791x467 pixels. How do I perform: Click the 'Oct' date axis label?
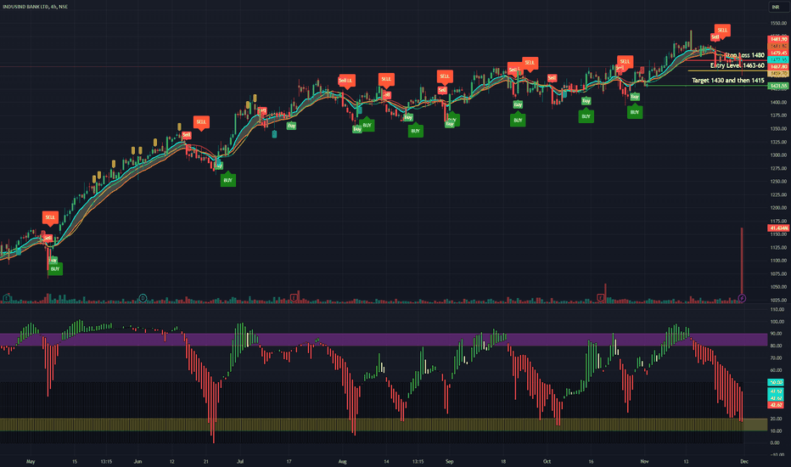coord(547,461)
